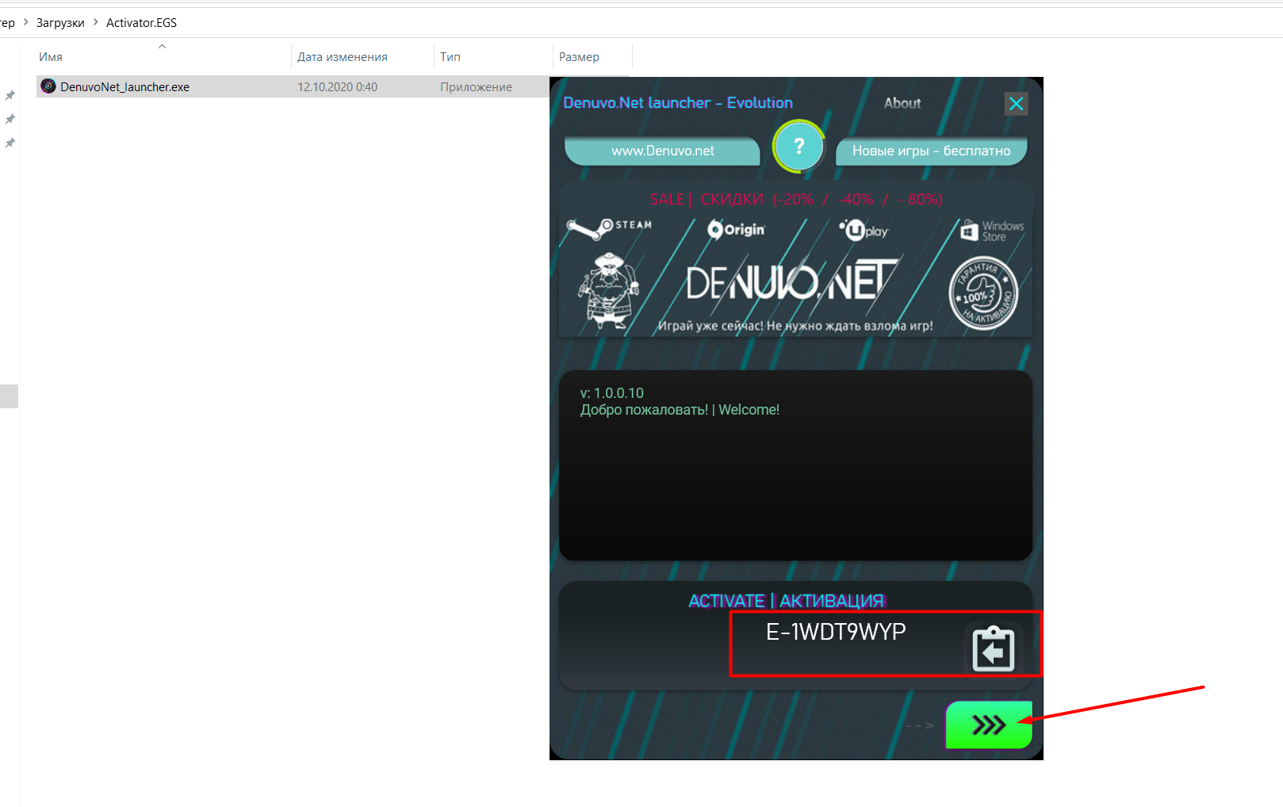
Task: Click the Добро пожаловать! | Welcome! log text
Action: click(680, 410)
